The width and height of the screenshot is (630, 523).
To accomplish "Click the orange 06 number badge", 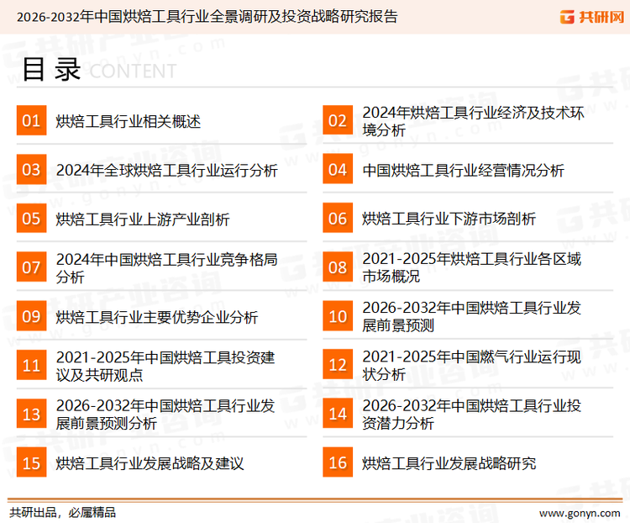I will (x=338, y=218).
